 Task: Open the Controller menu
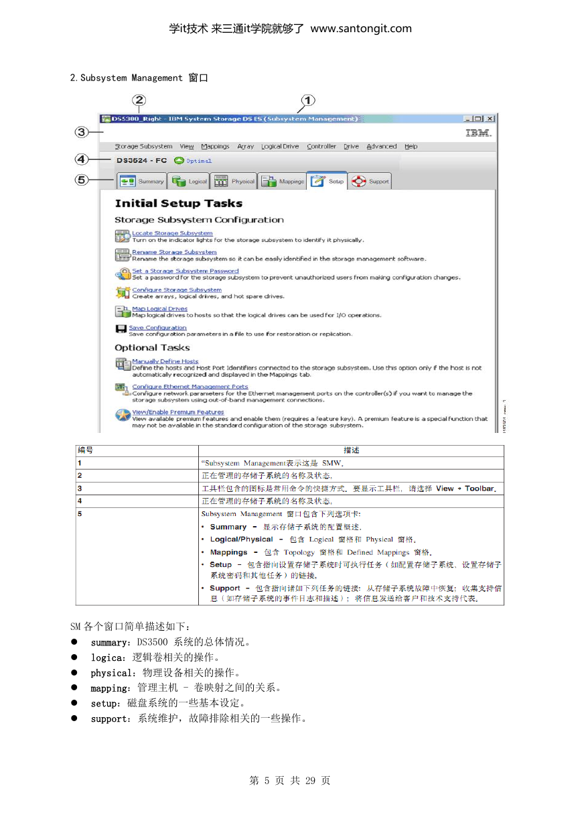pyautogui.click(x=321, y=146)
